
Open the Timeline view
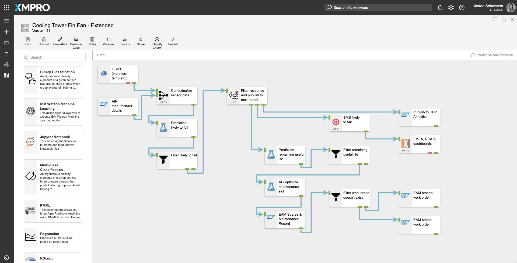pos(124,40)
